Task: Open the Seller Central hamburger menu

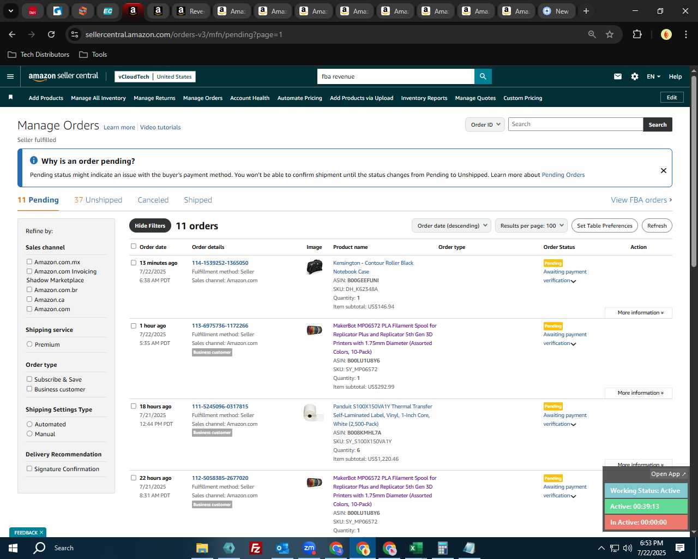Action: (10, 76)
